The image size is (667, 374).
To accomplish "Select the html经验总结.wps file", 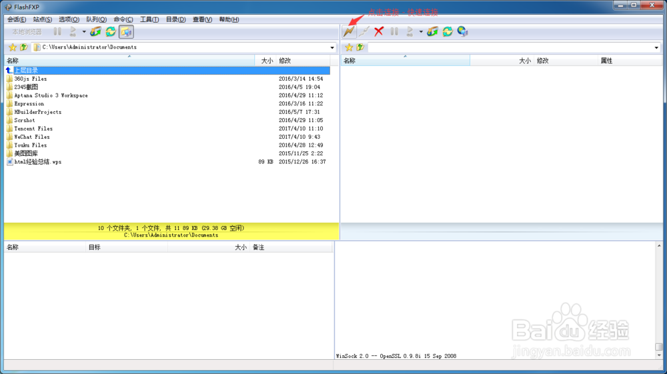I will pos(167,161).
